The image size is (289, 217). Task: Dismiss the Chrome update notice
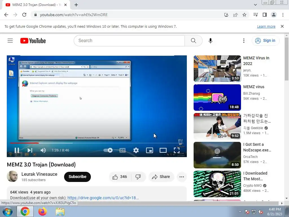(x=282, y=26)
